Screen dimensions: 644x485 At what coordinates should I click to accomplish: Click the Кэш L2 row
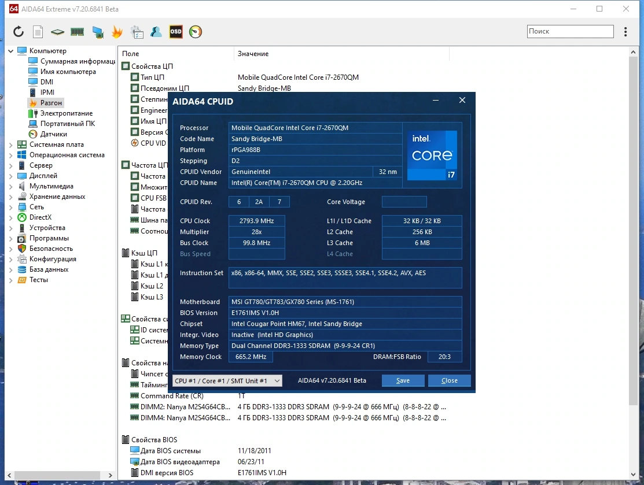pyautogui.click(x=147, y=286)
